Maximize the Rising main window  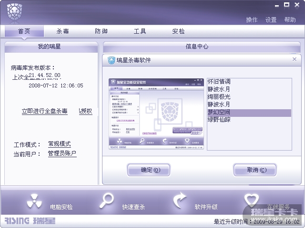(x=286, y=5)
